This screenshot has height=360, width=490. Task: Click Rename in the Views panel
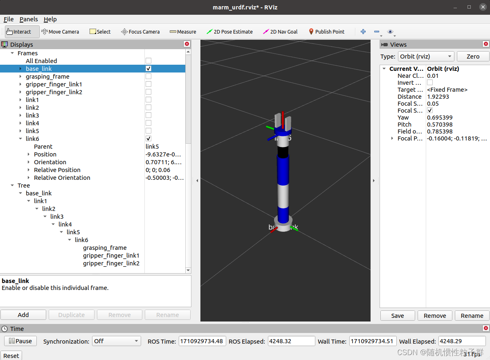[x=472, y=315]
